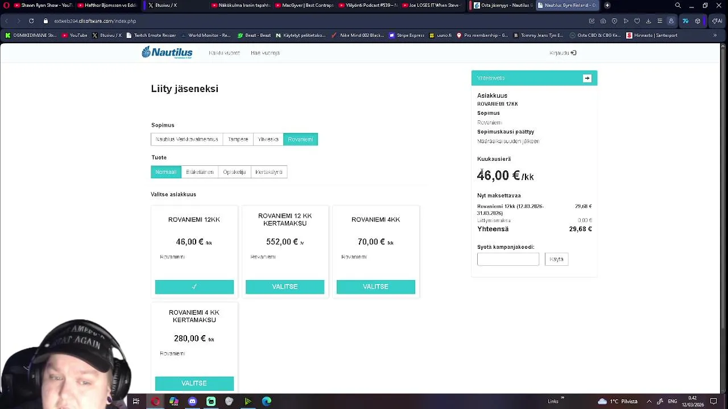This screenshot has width=728, height=409.
Task: Click the Käytä campaign code button
Action: click(x=556, y=260)
